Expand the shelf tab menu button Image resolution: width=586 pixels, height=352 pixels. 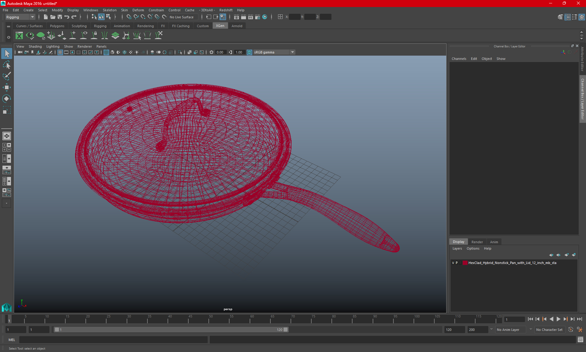[x=9, y=27]
